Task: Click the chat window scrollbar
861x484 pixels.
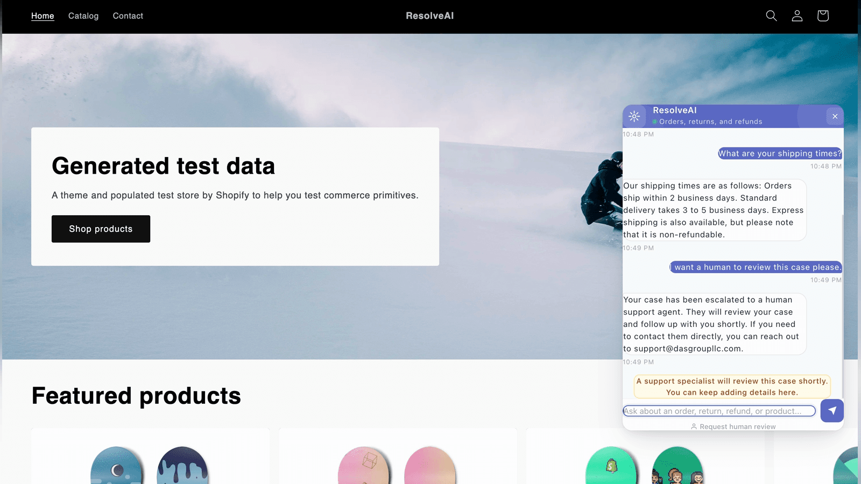Action: pyautogui.click(x=842, y=307)
